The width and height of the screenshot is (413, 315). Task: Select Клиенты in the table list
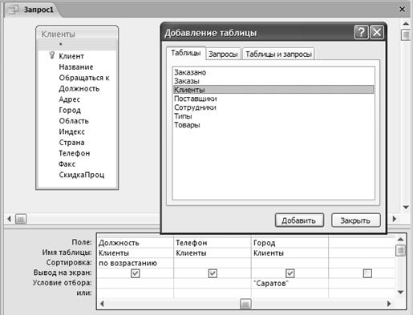(273, 90)
